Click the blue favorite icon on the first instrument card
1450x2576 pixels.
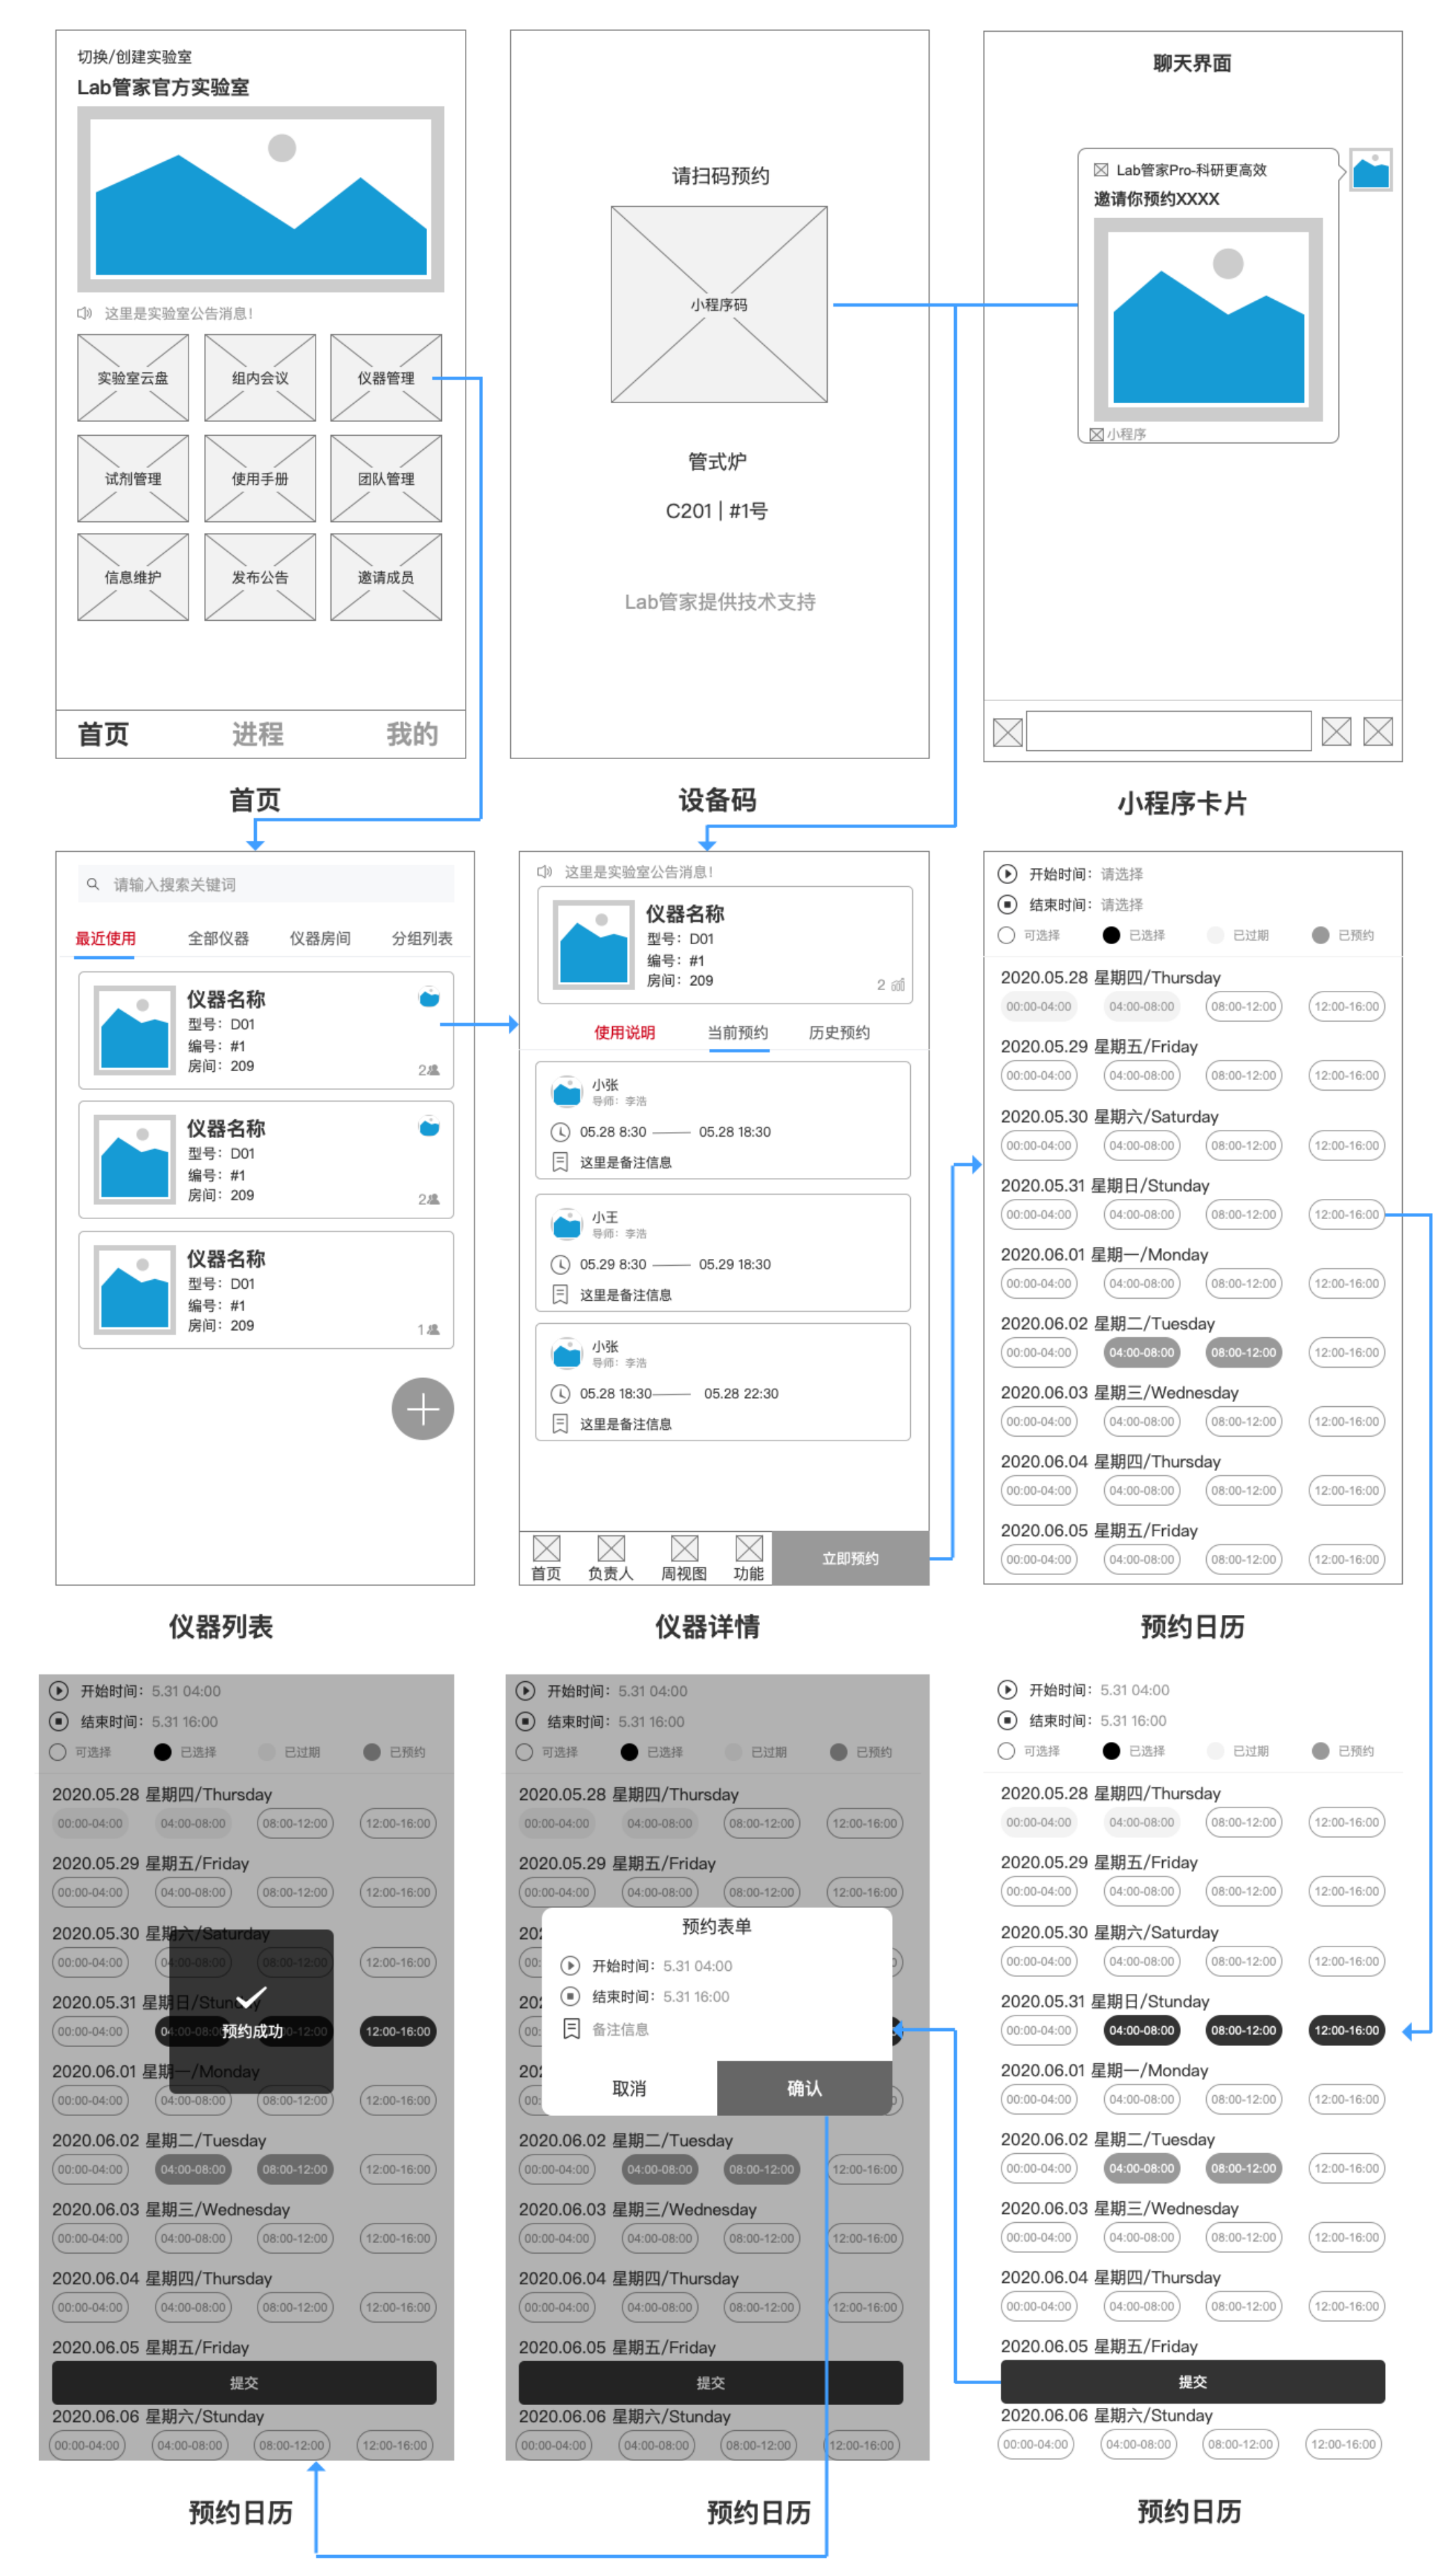pyautogui.click(x=429, y=998)
